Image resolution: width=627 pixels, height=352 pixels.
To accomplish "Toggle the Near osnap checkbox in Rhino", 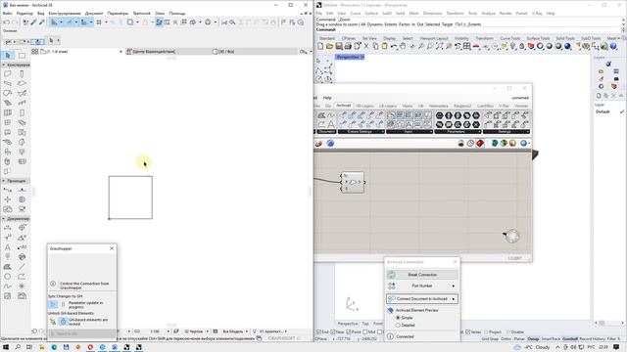I will pos(333,332).
